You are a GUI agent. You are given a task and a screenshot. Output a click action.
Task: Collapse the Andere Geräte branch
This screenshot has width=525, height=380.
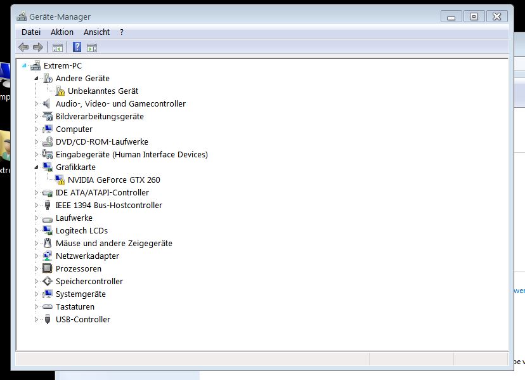pos(37,79)
